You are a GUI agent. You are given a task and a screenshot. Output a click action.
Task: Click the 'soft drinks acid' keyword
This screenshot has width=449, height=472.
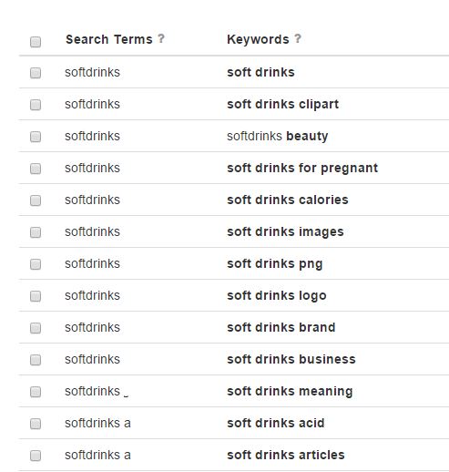click(276, 423)
